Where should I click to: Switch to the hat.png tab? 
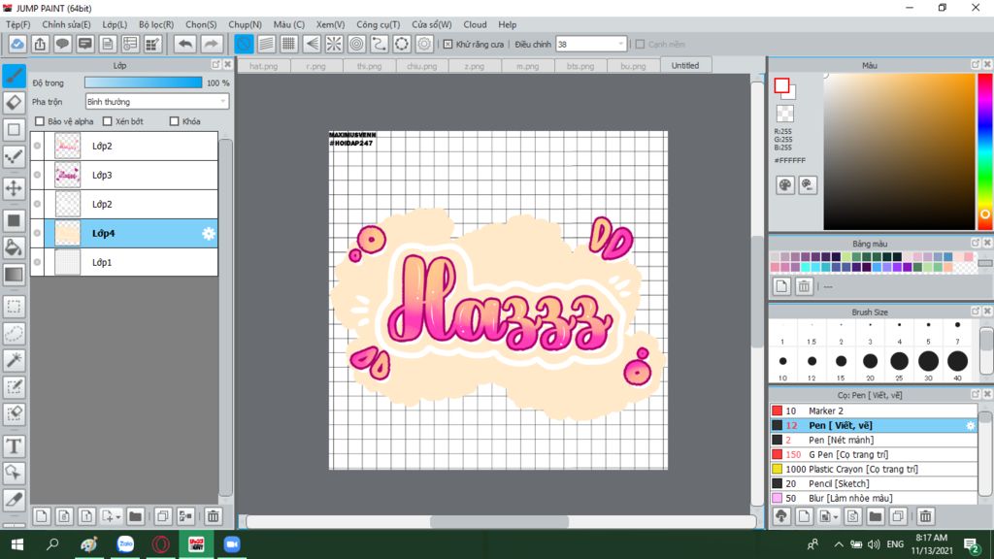(x=264, y=66)
